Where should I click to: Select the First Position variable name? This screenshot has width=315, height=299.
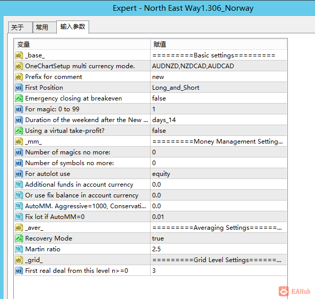[44, 88]
